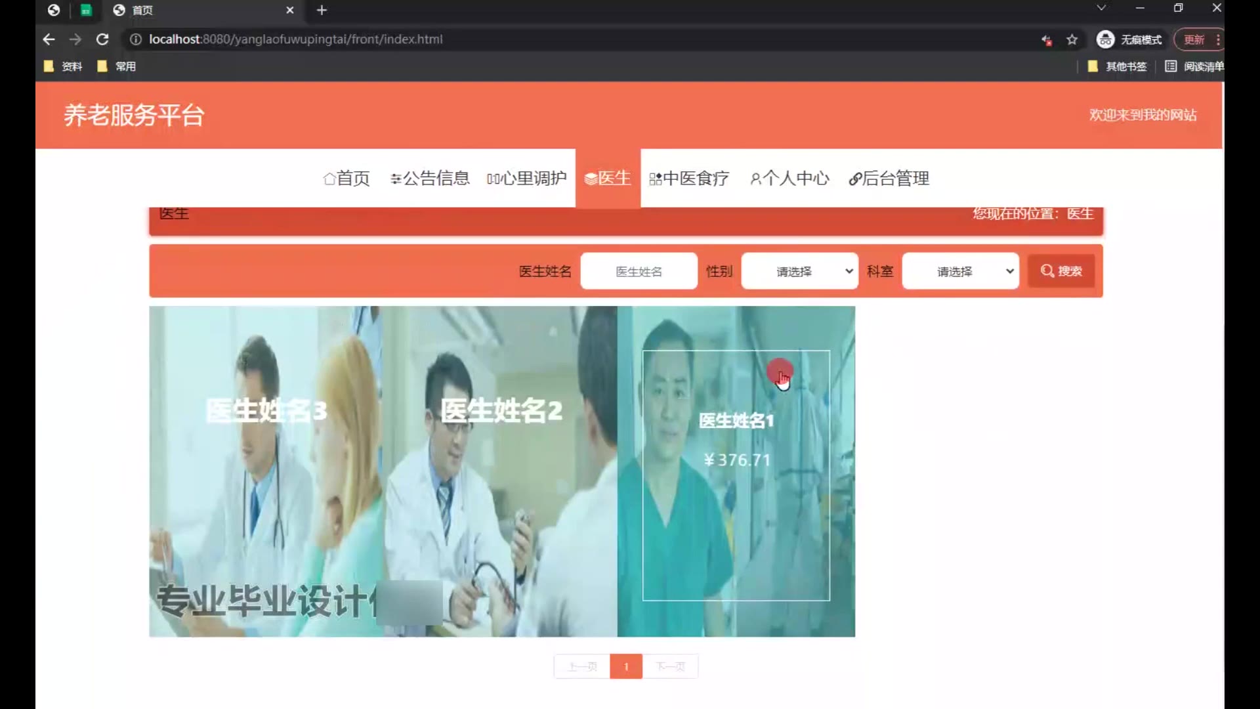Click the site info icon before URL
This screenshot has height=709, width=1260.
(x=135, y=39)
